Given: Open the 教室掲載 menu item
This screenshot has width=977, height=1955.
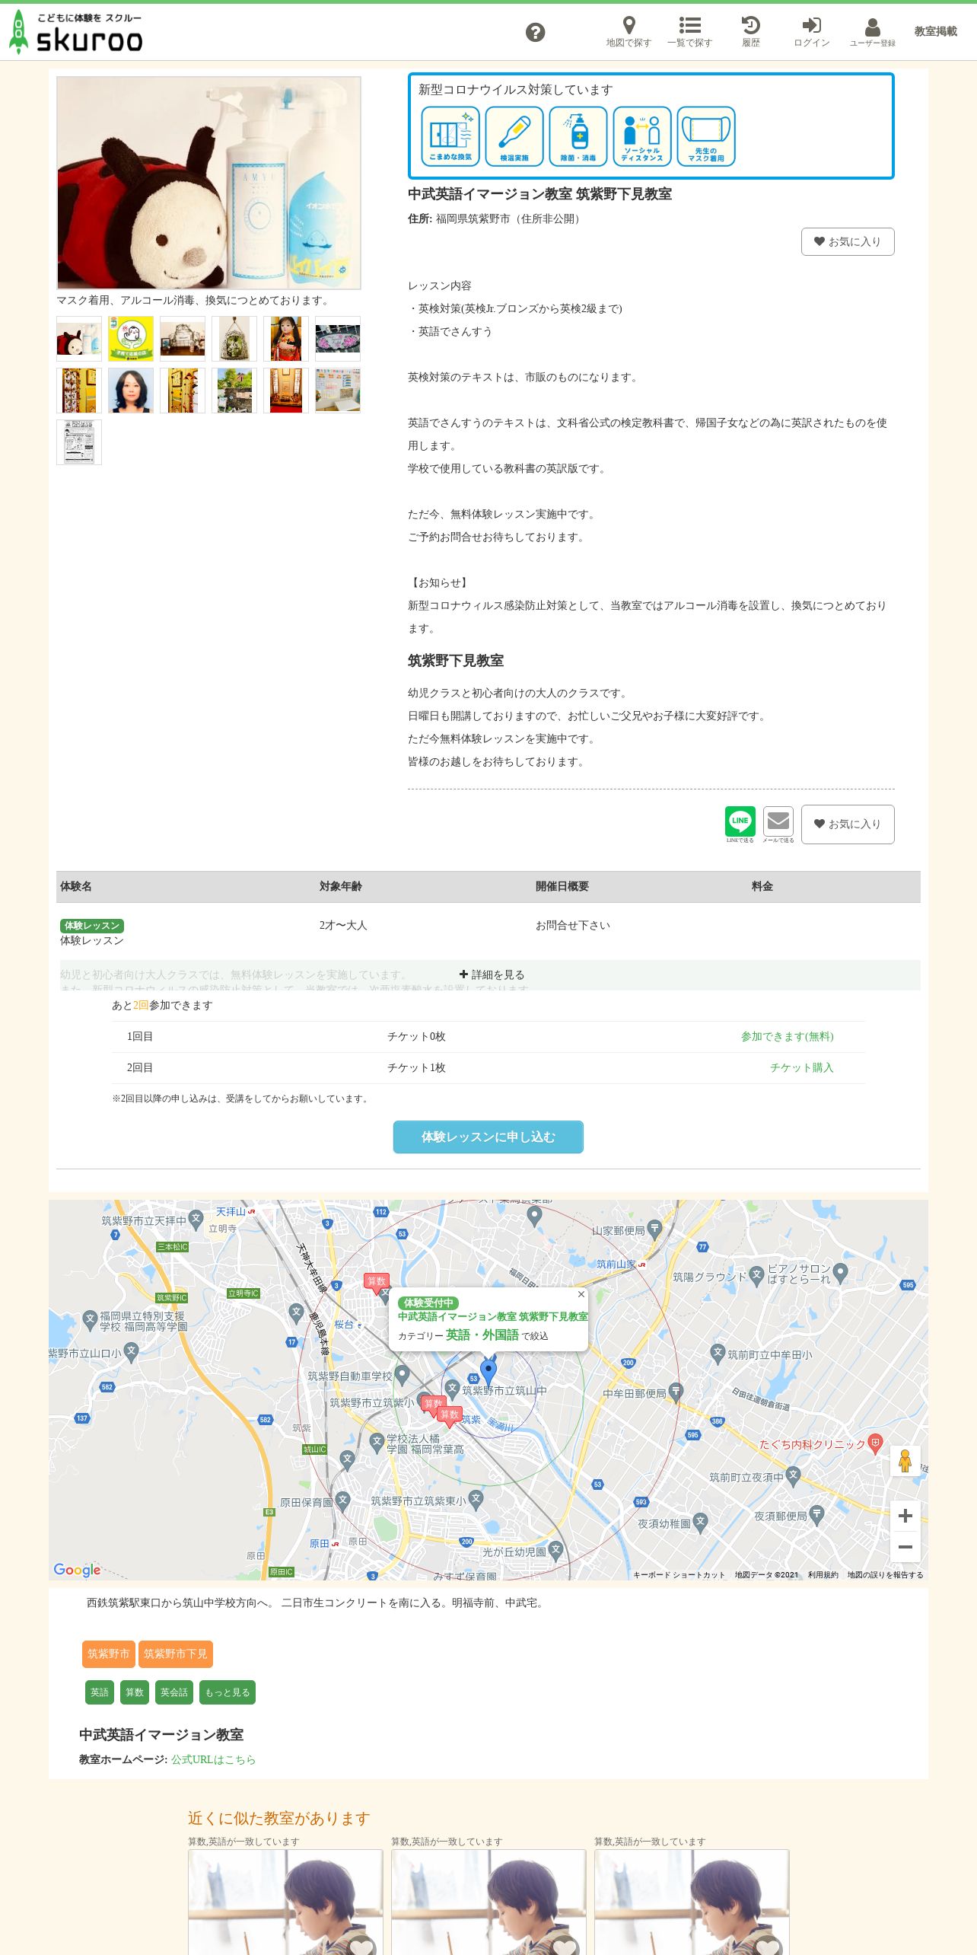Looking at the screenshot, I should (936, 31).
